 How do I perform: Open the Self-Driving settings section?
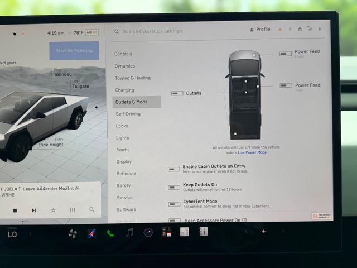[x=128, y=114]
